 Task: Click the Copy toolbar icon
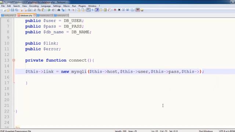39,10
